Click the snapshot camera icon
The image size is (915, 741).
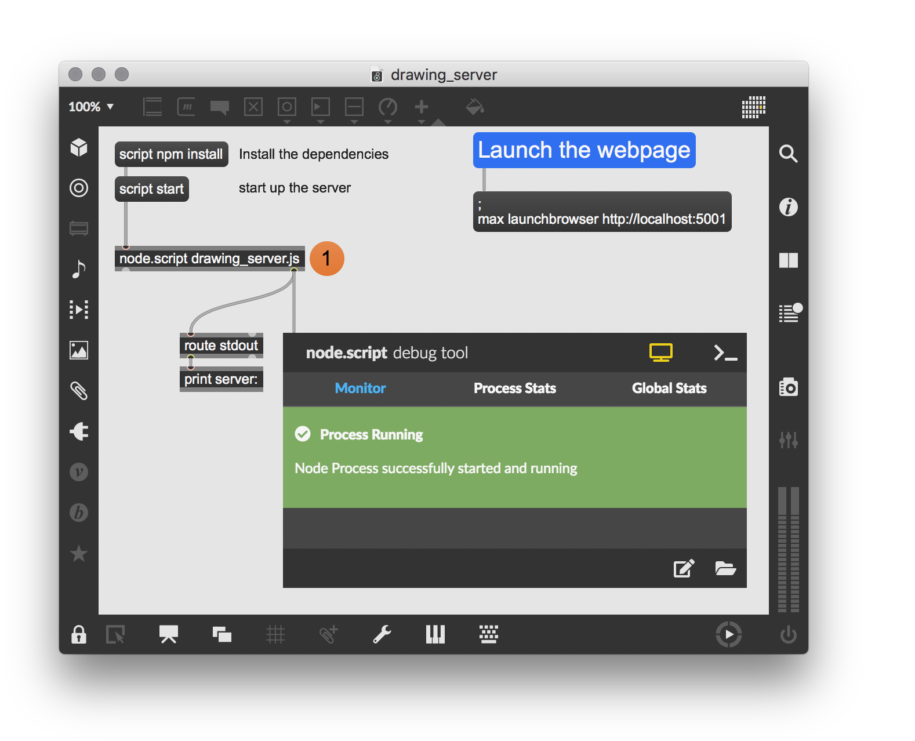tap(788, 387)
